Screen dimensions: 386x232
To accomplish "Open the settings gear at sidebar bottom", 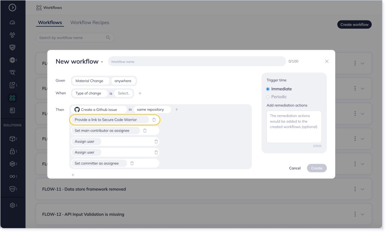I will point(12,205).
